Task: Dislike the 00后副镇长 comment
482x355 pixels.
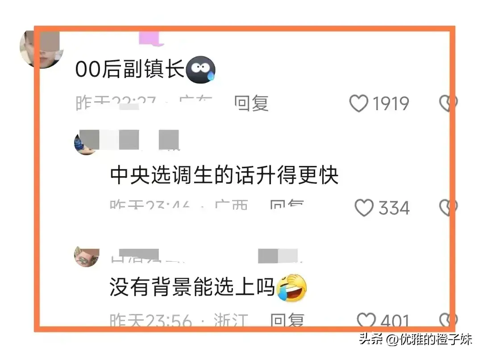Action: pos(448,103)
